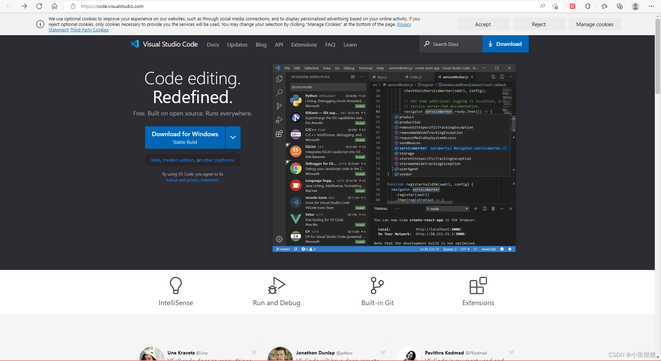Screen dimensions: 661x361
Task: Click the VS Code editor screenshot image
Action: (x=394, y=158)
